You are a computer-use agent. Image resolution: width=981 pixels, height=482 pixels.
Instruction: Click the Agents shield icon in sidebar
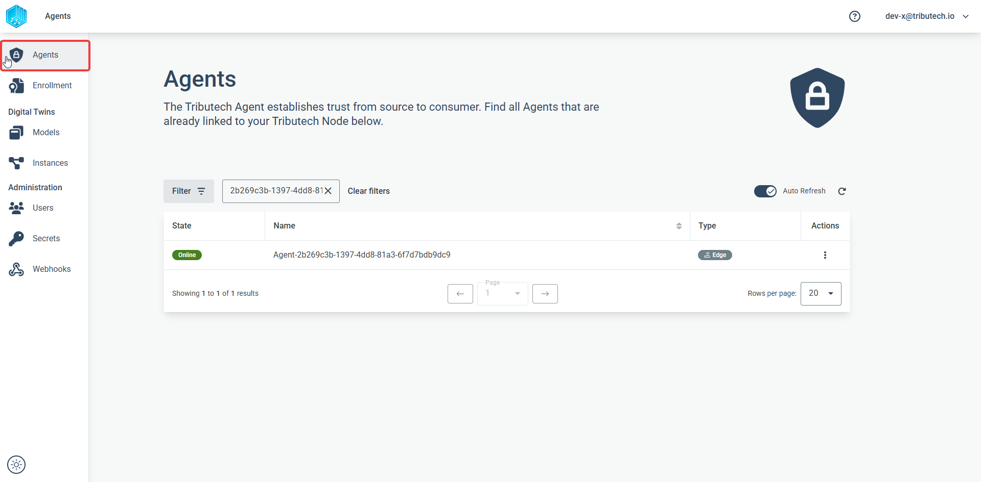(x=16, y=55)
